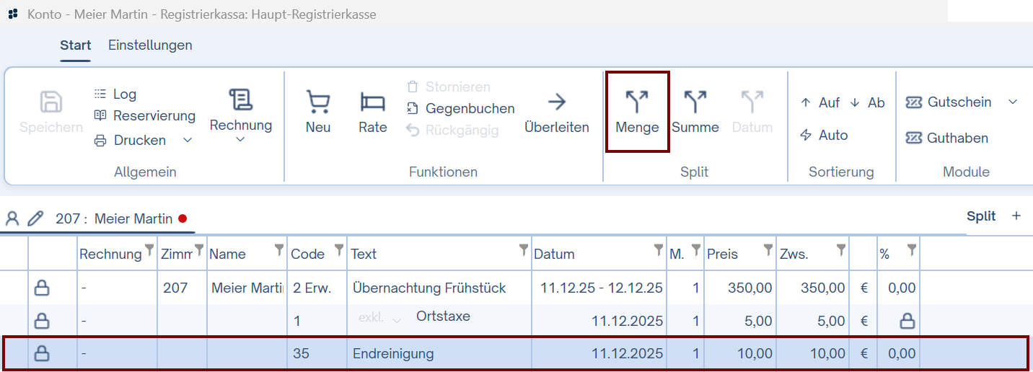Click the Rate bed icon
1033x372 pixels.
pyautogui.click(x=373, y=102)
